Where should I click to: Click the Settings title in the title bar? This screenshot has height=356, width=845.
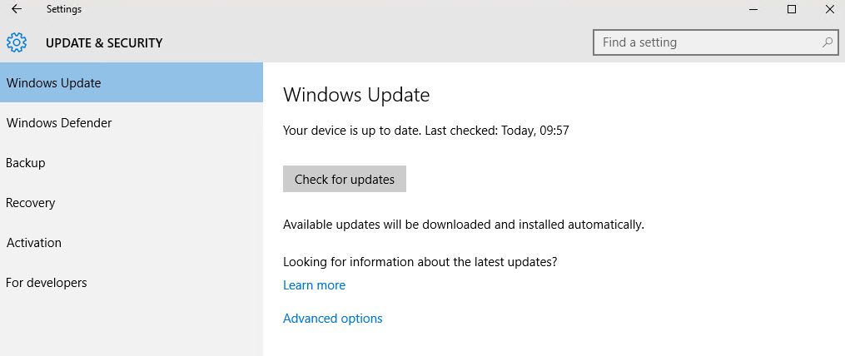(x=64, y=9)
